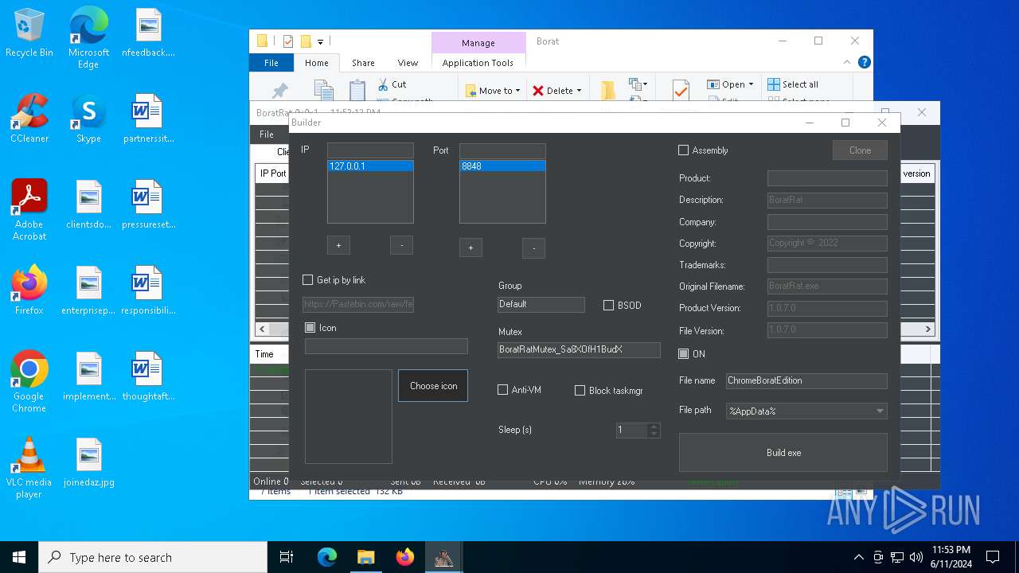Click the Group input field
Viewport: 1019px width, 573px height.
541,304
